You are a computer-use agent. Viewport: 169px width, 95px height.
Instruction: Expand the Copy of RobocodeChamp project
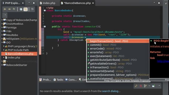pyautogui.click(x=2, y=20)
